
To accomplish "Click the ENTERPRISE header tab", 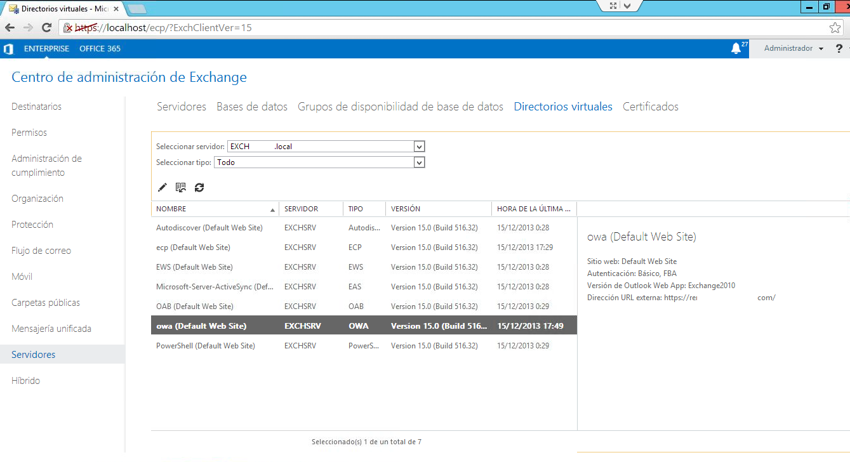I will click(x=46, y=49).
